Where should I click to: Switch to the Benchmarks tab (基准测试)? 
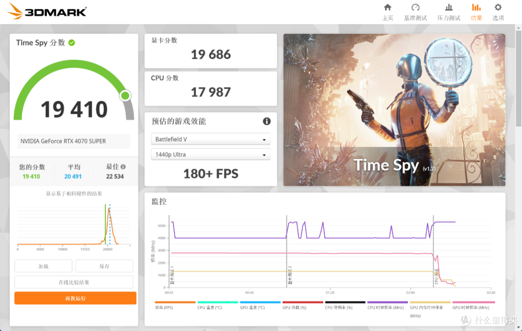coord(415,12)
